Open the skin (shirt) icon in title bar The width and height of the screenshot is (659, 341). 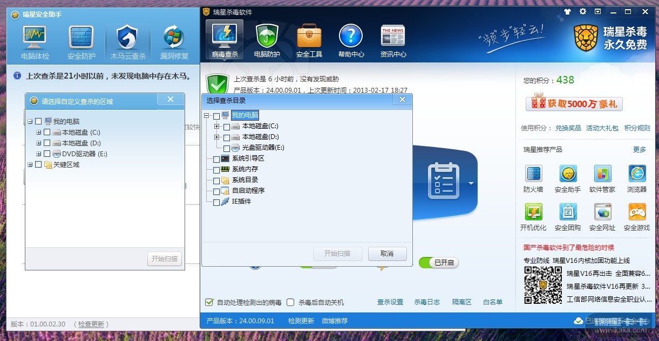567,11
